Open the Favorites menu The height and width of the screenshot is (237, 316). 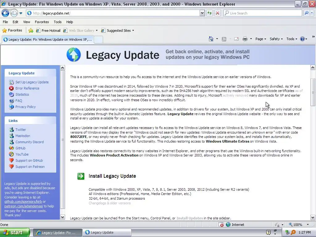tap(42, 22)
